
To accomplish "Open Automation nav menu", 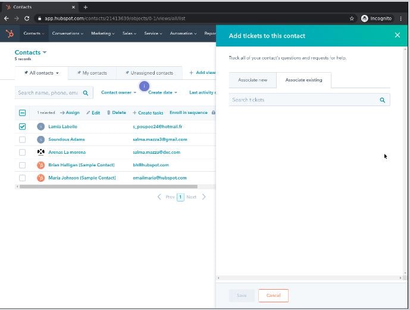I will click(x=183, y=33).
